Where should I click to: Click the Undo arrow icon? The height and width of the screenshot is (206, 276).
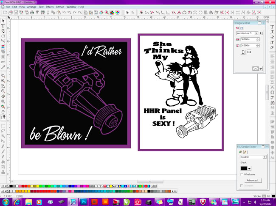[x=64, y=12]
